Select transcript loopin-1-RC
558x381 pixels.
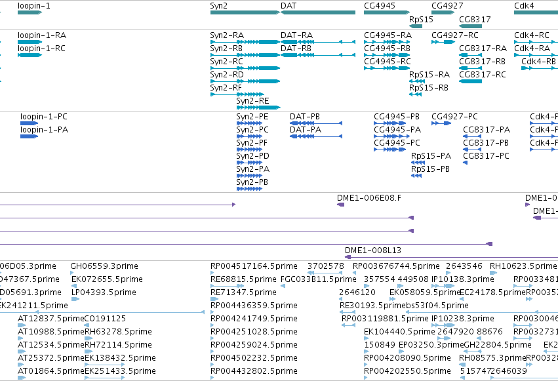pyautogui.click(x=30, y=55)
